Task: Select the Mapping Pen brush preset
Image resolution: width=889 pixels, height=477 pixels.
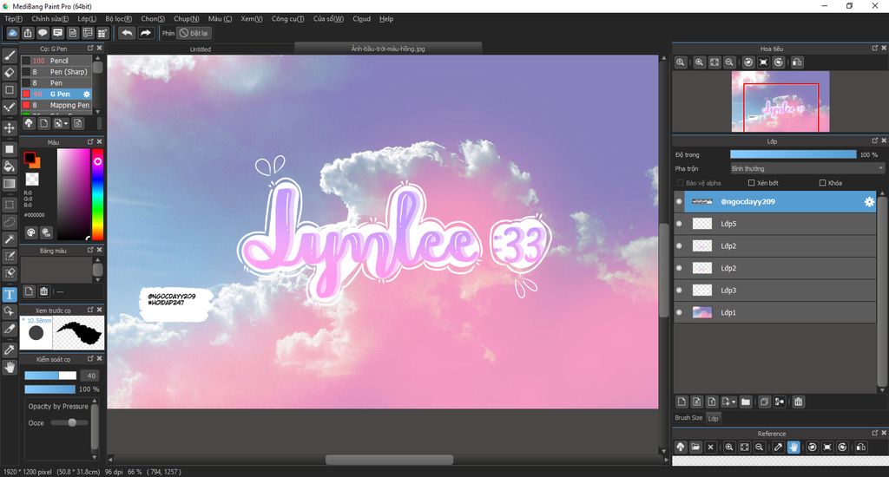Action: point(56,105)
